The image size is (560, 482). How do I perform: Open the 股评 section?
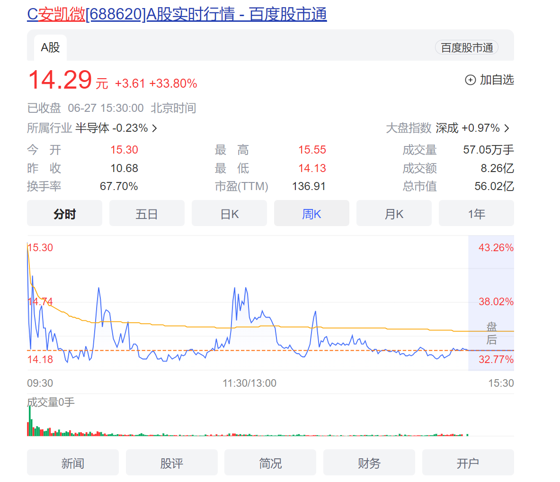[172, 463]
